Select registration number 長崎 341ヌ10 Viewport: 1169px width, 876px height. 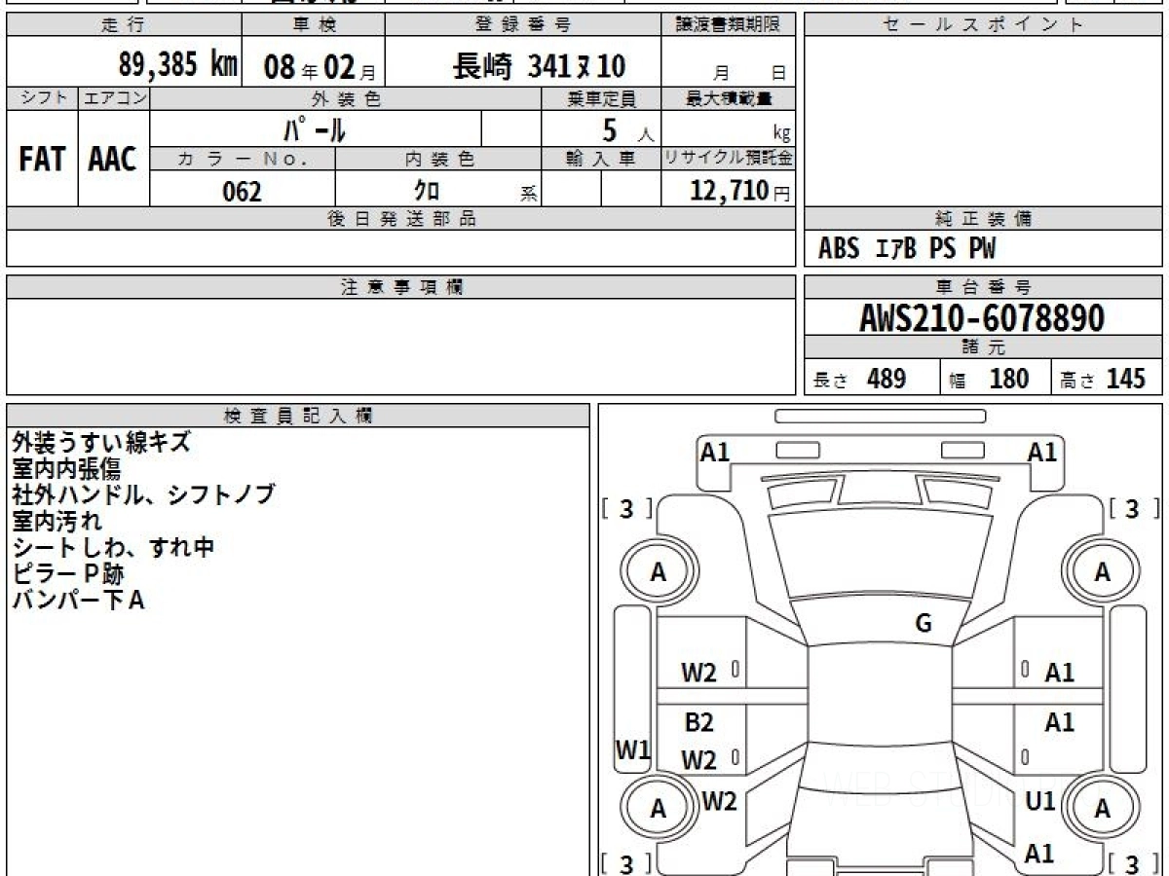tap(539, 66)
